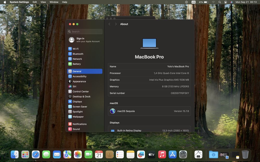
Task: Click the macOS Sequoia version row
Action: 149,111
